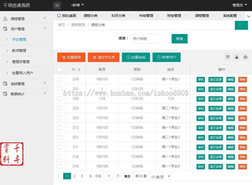Click inside the 到第 page number input
Viewport: 252px width, 185px height.
tap(109, 176)
